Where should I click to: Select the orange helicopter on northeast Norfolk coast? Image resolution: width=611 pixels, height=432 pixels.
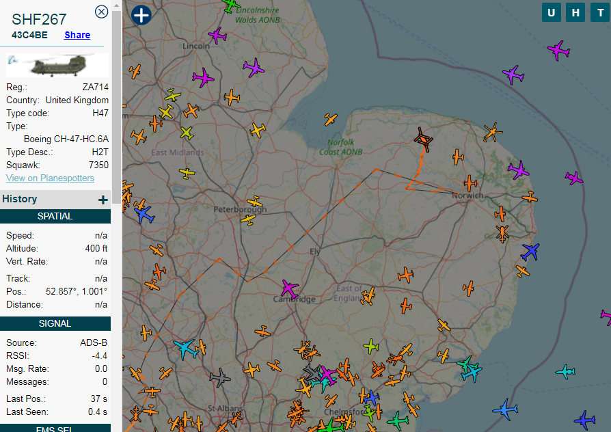pyautogui.click(x=493, y=132)
